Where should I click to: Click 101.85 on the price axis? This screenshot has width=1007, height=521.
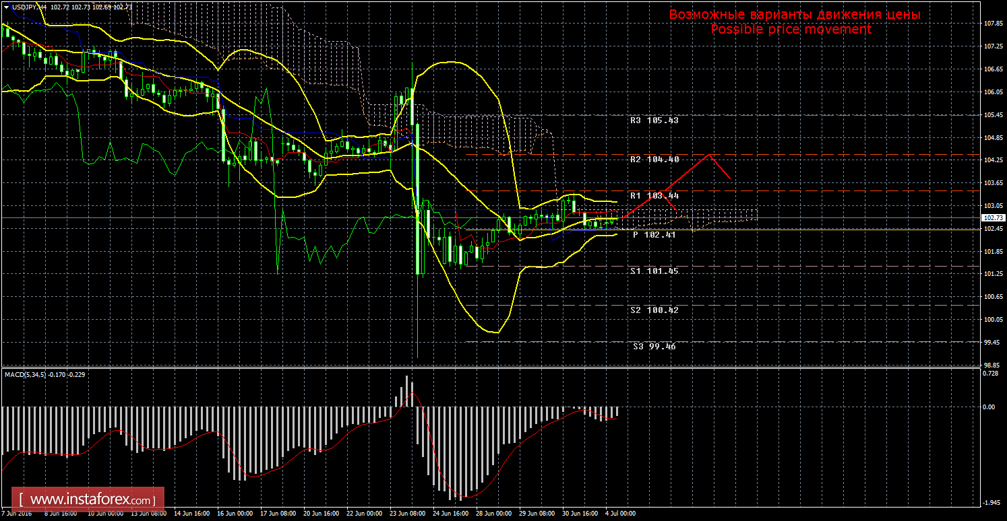click(994, 252)
